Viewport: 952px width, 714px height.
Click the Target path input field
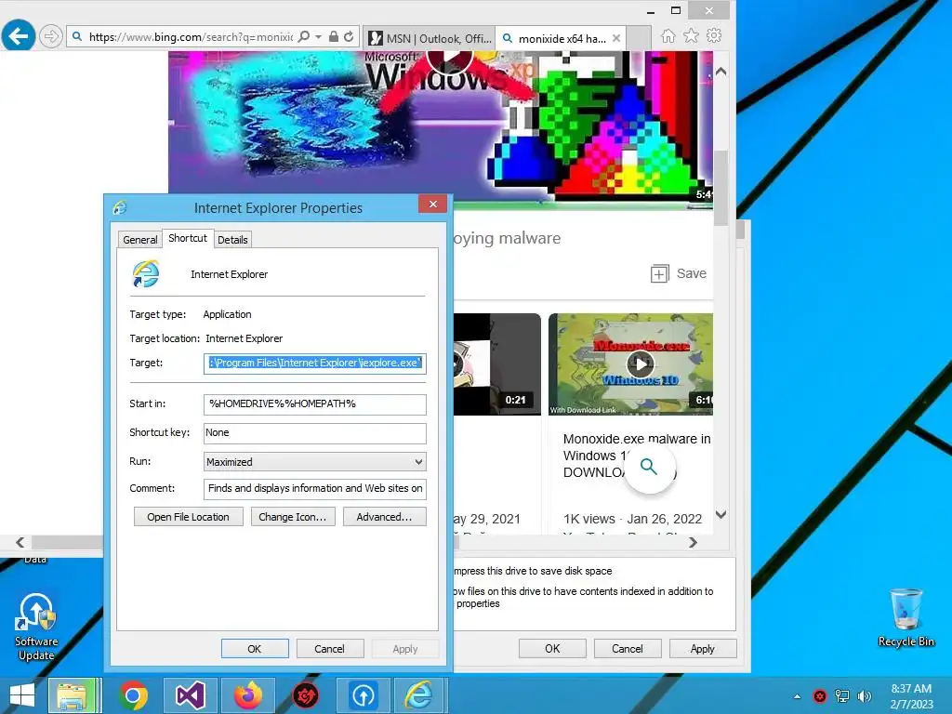pos(314,364)
